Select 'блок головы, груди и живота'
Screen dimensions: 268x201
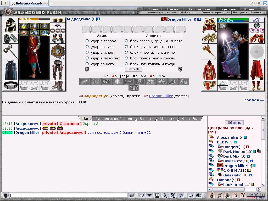coord(126,41)
